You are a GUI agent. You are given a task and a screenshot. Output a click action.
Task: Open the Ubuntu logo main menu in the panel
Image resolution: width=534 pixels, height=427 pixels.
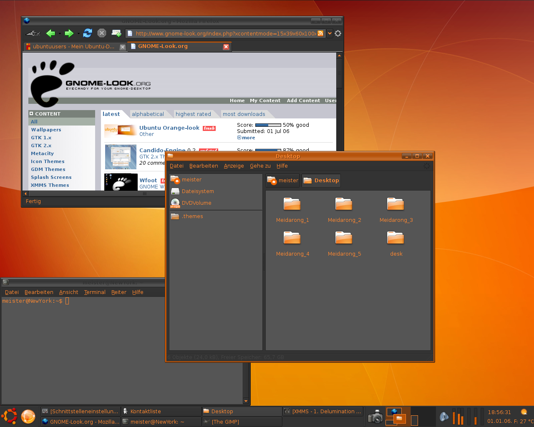tap(9, 416)
